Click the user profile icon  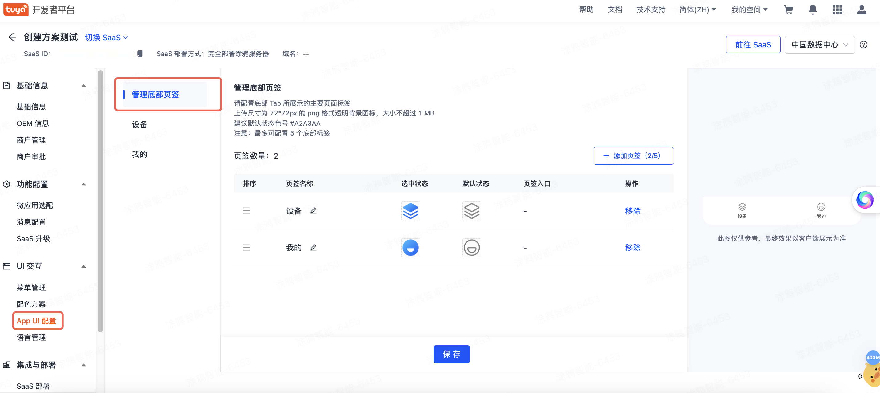point(862,10)
